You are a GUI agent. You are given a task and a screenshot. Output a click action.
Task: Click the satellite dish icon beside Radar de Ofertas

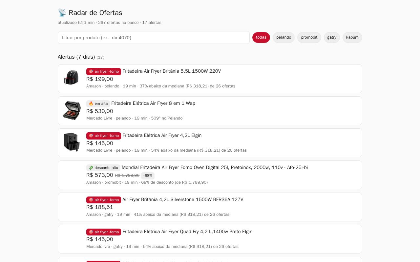[x=62, y=13]
